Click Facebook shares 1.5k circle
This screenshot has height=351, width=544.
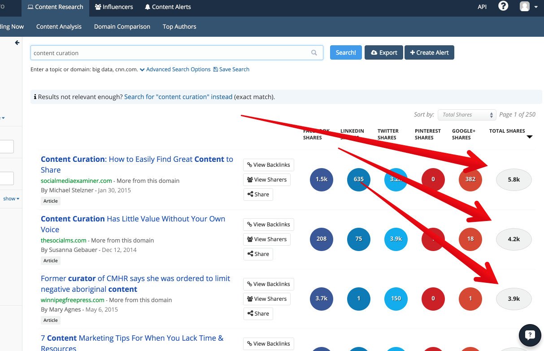pyautogui.click(x=322, y=179)
